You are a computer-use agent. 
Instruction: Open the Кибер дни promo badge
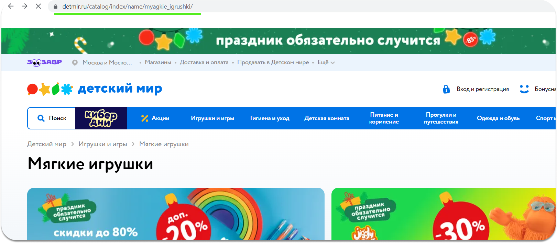[101, 118]
